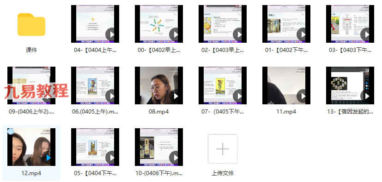Click the play icon on 10-(0406下午) video

click(x=175, y=158)
